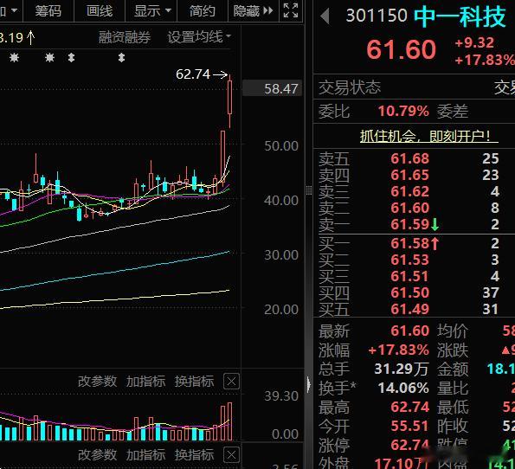
Task: Expand the 显示 dropdown menu
Action: point(152,11)
